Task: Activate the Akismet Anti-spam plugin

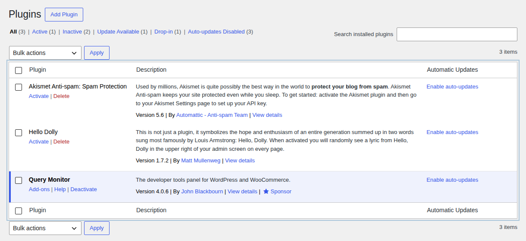Action: pos(39,96)
